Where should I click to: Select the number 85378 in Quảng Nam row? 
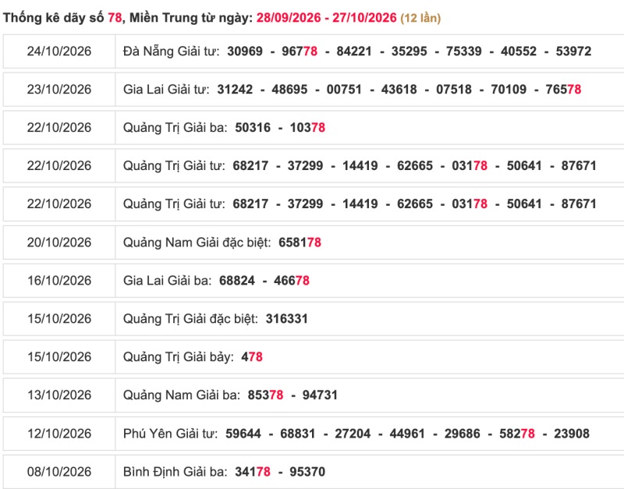(x=265, y=395)
